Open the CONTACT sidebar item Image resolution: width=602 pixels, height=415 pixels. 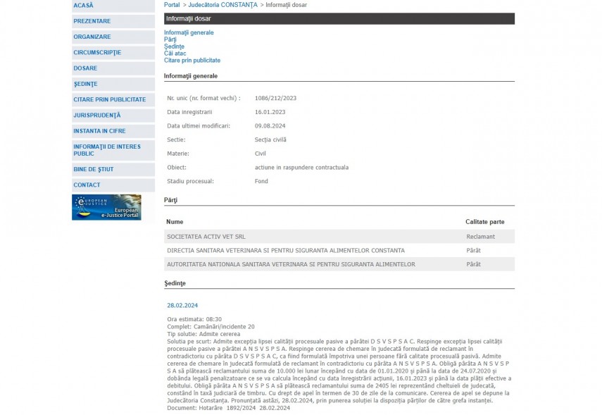coord(87,185)
